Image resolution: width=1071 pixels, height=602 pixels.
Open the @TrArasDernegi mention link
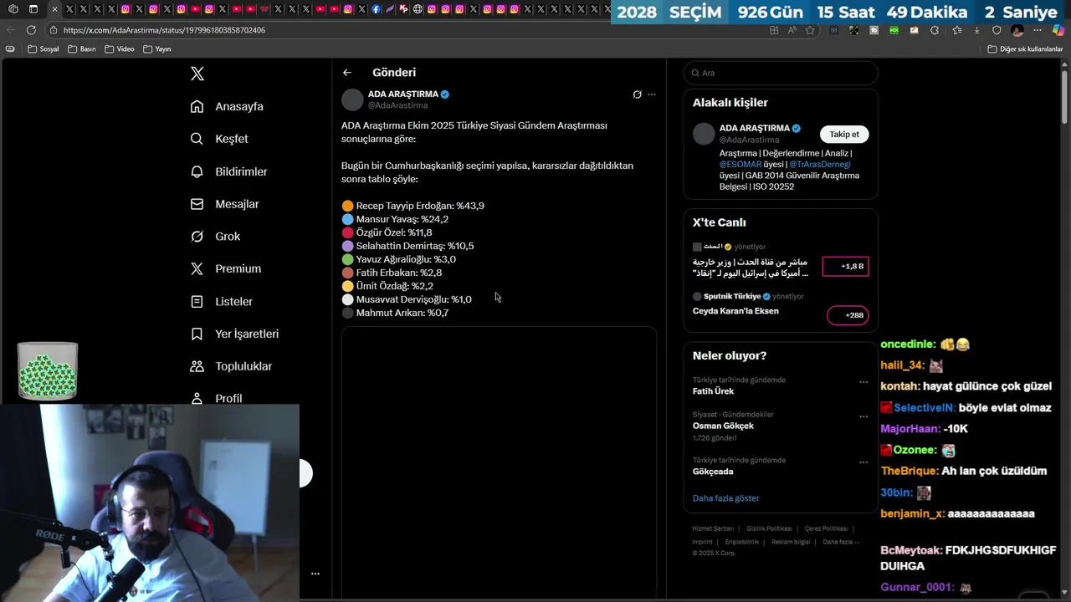819,165
